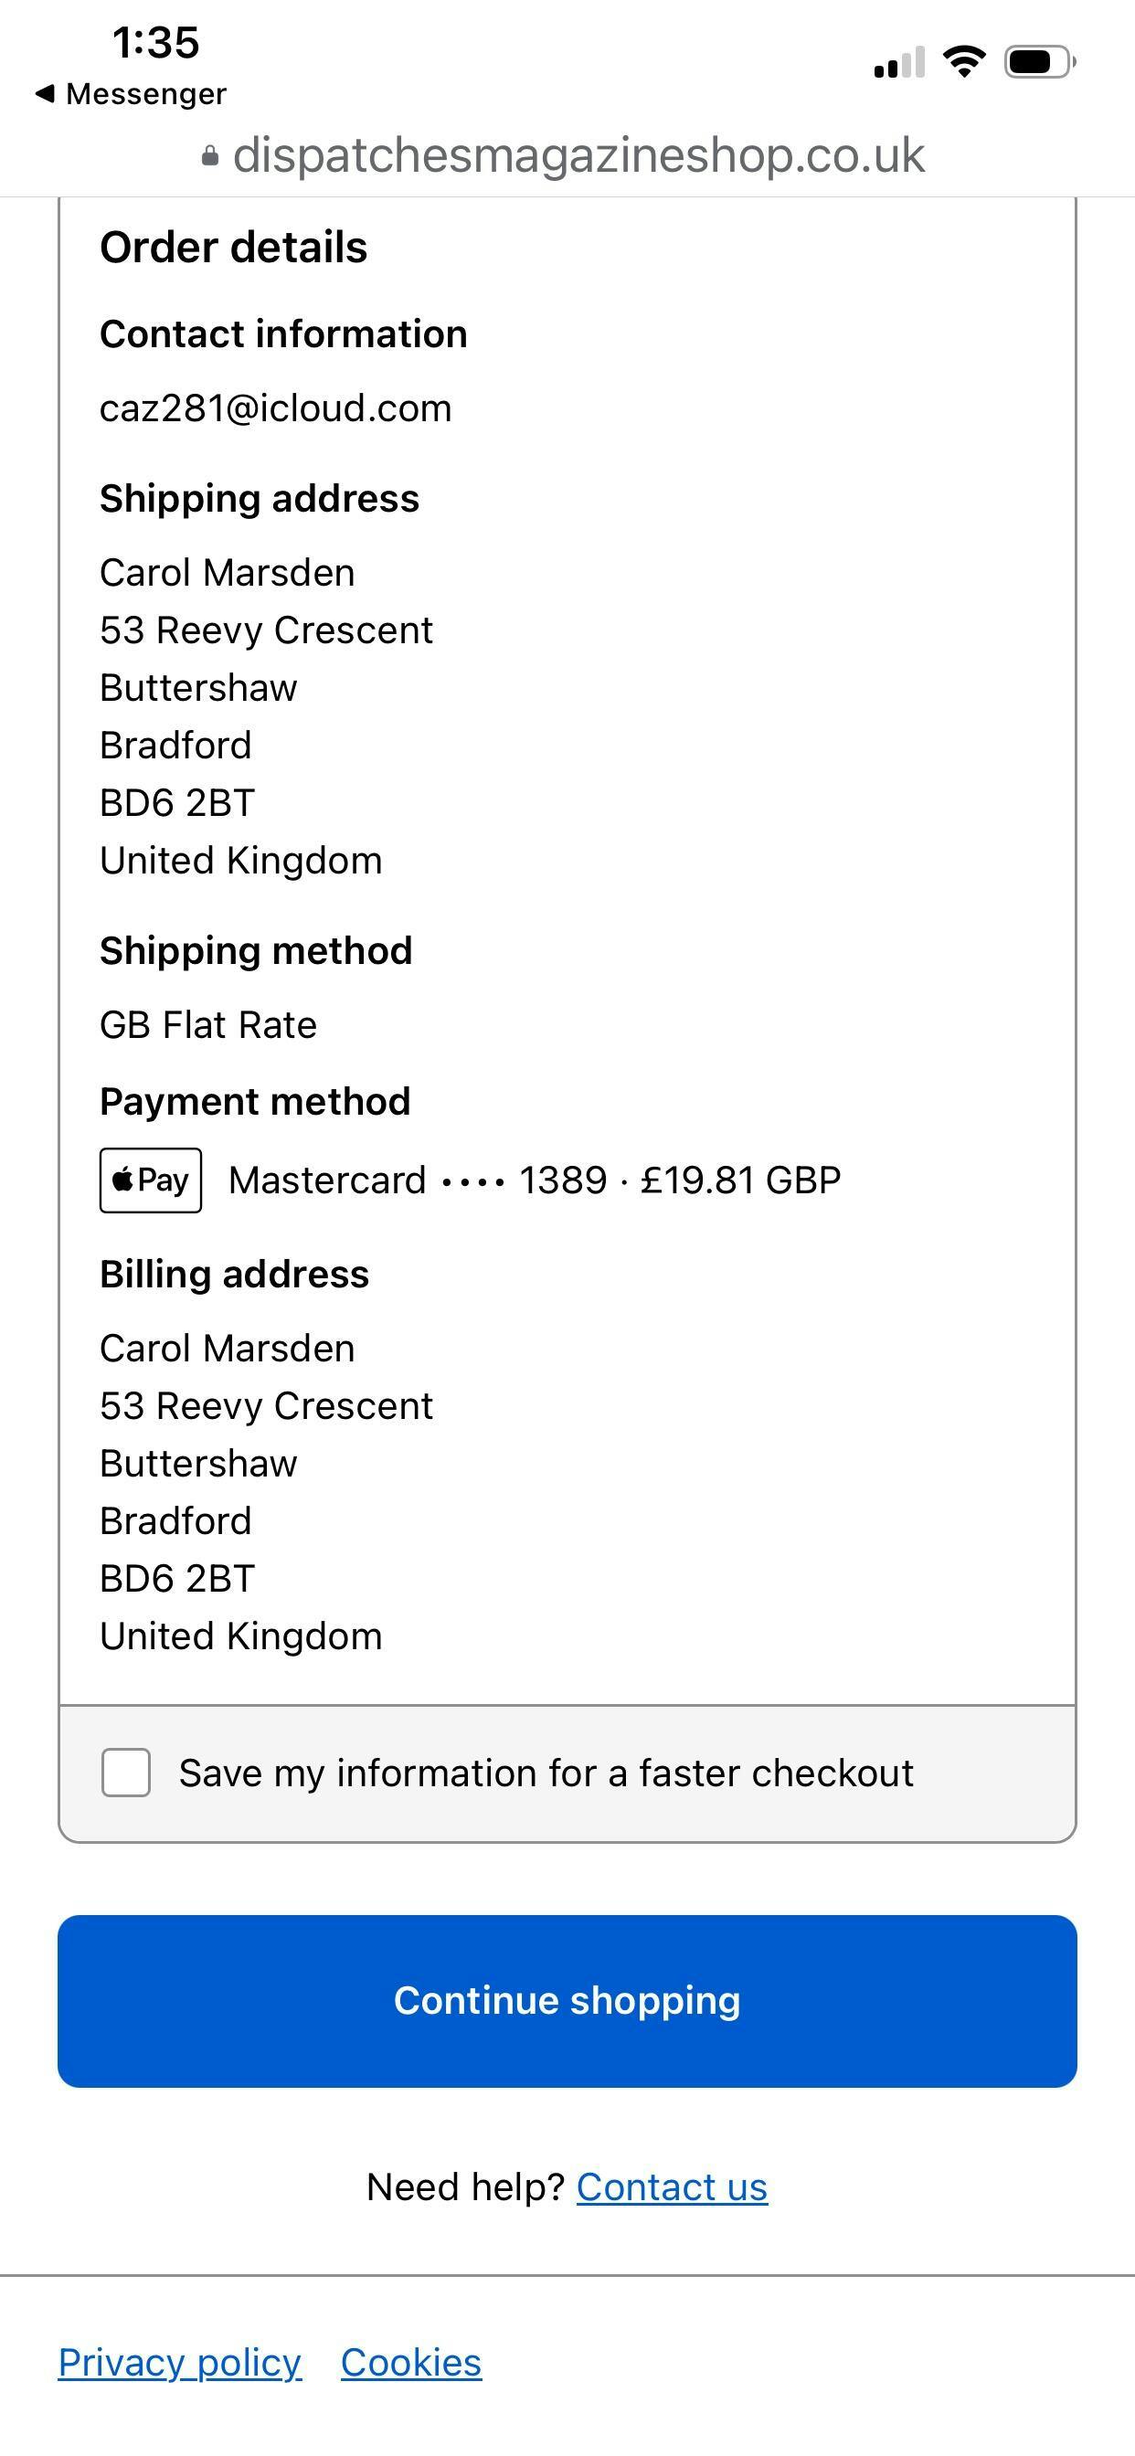Open the Cookies link
This screenshot has height=2456, width=1135.
(411, 2363)
